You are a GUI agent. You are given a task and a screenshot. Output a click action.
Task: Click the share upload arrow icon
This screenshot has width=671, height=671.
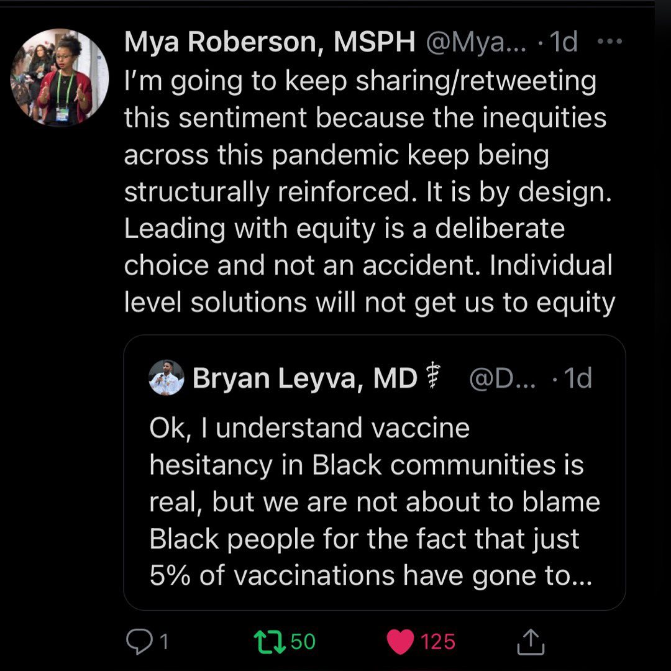[x=531, y=642]
